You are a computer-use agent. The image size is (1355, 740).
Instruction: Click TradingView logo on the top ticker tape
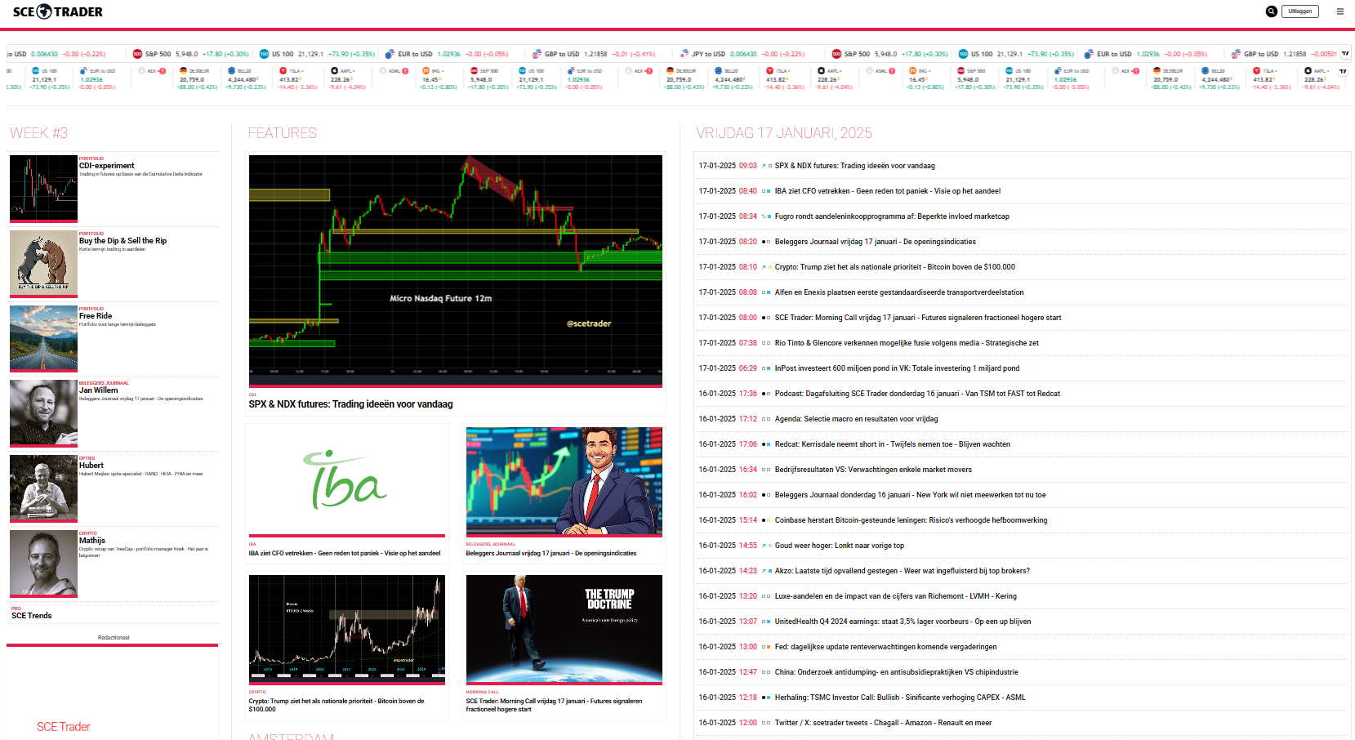1345,54
